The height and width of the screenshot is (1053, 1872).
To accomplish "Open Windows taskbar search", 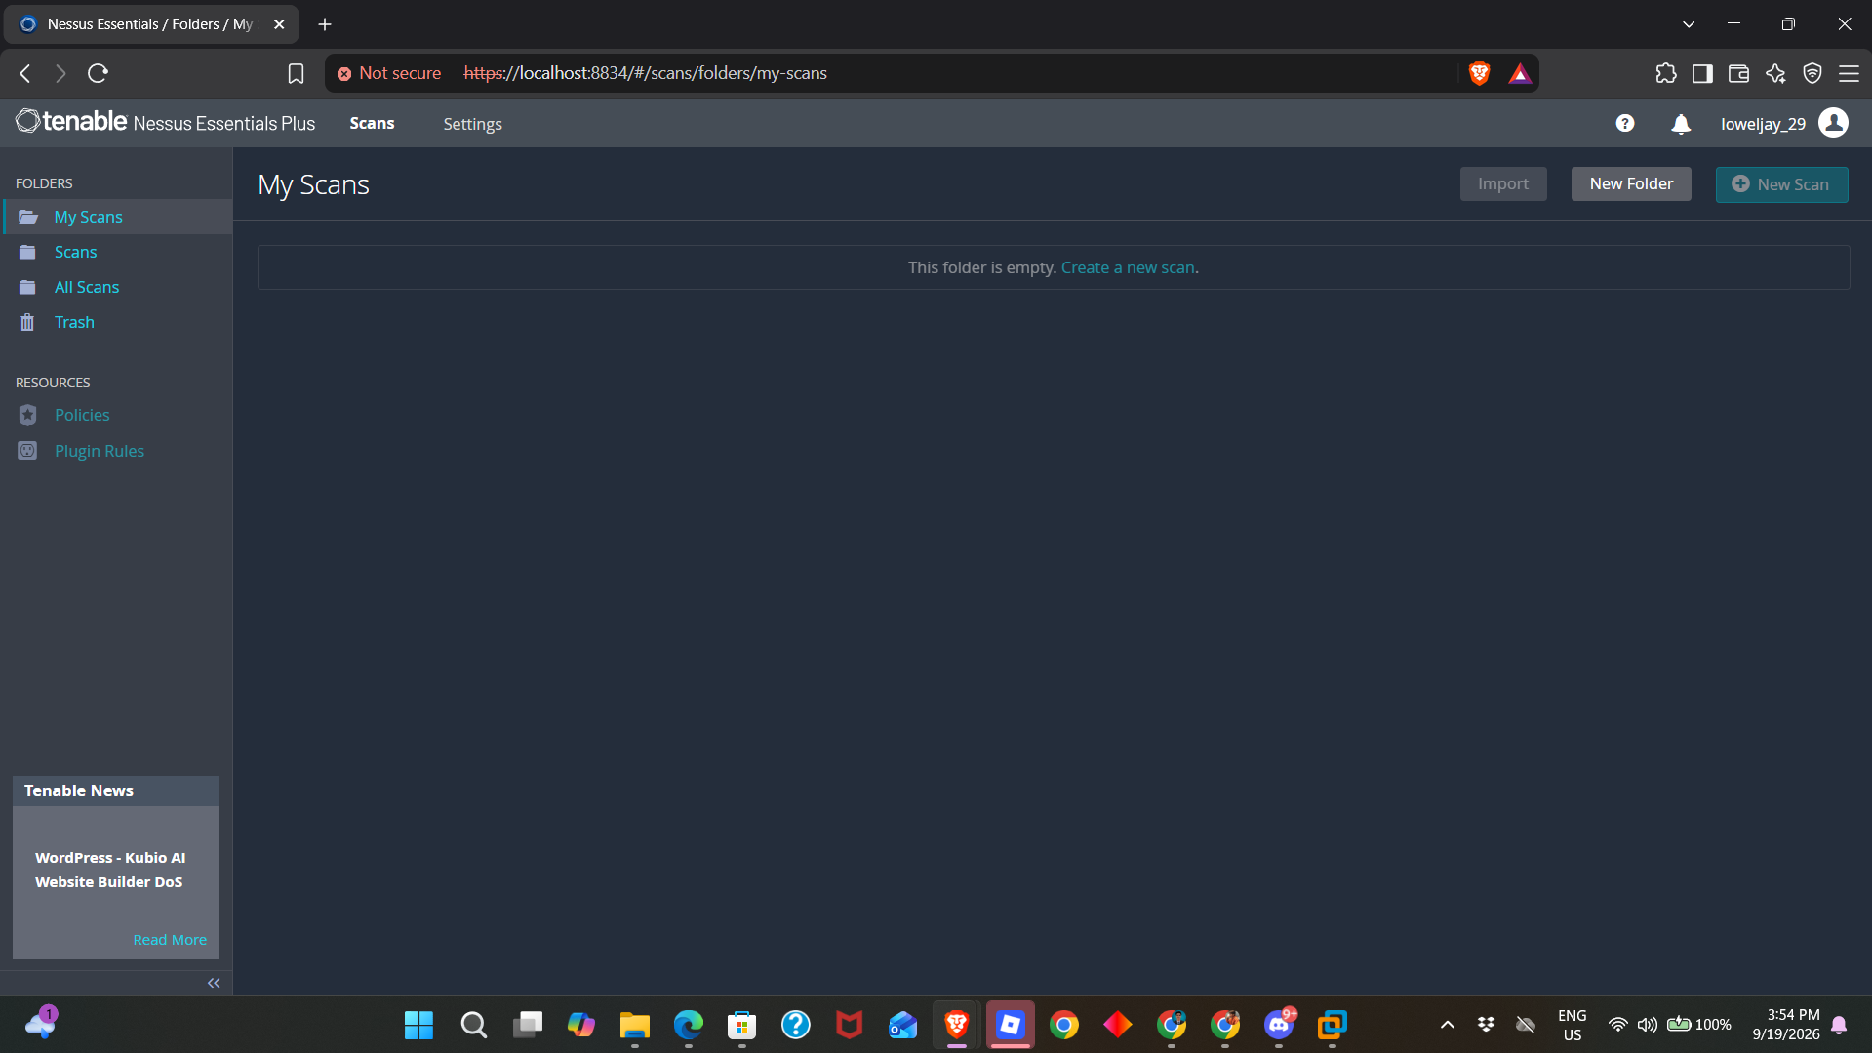I will tap(473, 1025).
